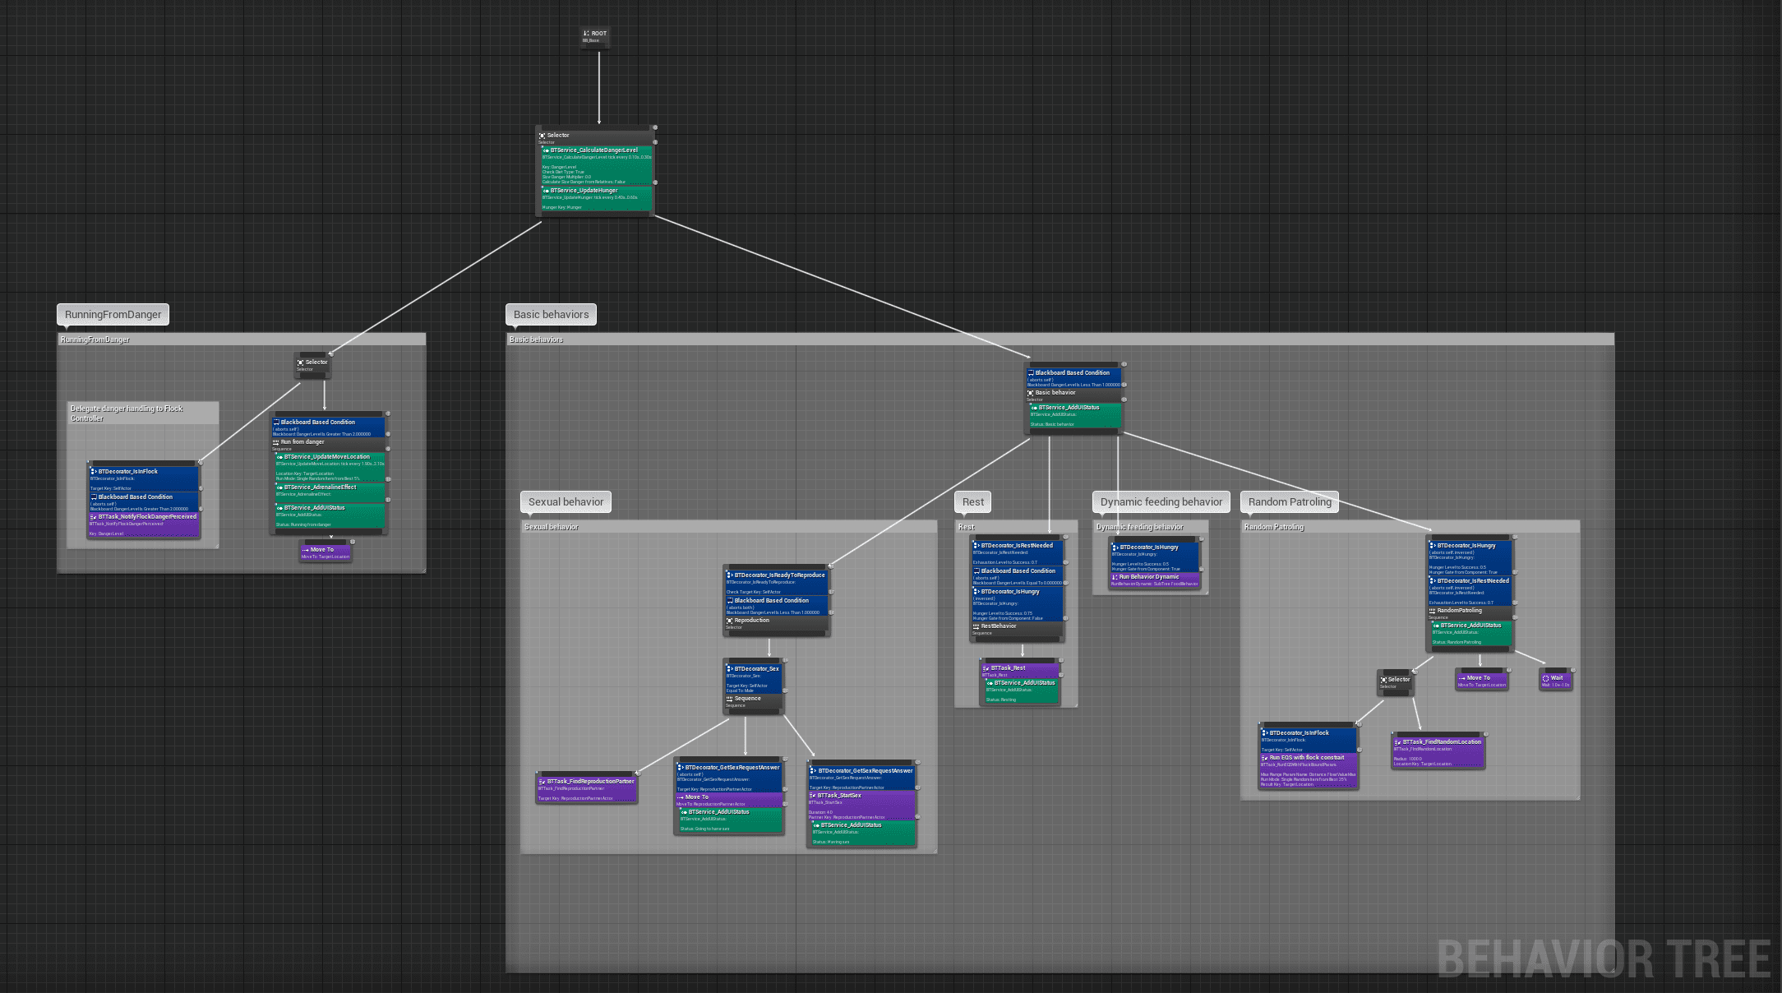The height and width of the screenshot is (993, 1782).
Task: Select the RestBehavior sequence node
Action: (x=1018, y=629)
